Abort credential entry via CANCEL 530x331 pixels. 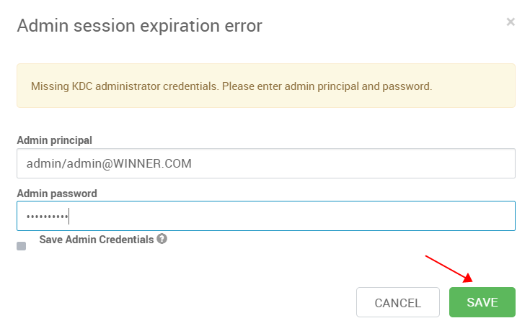point(398,302)
